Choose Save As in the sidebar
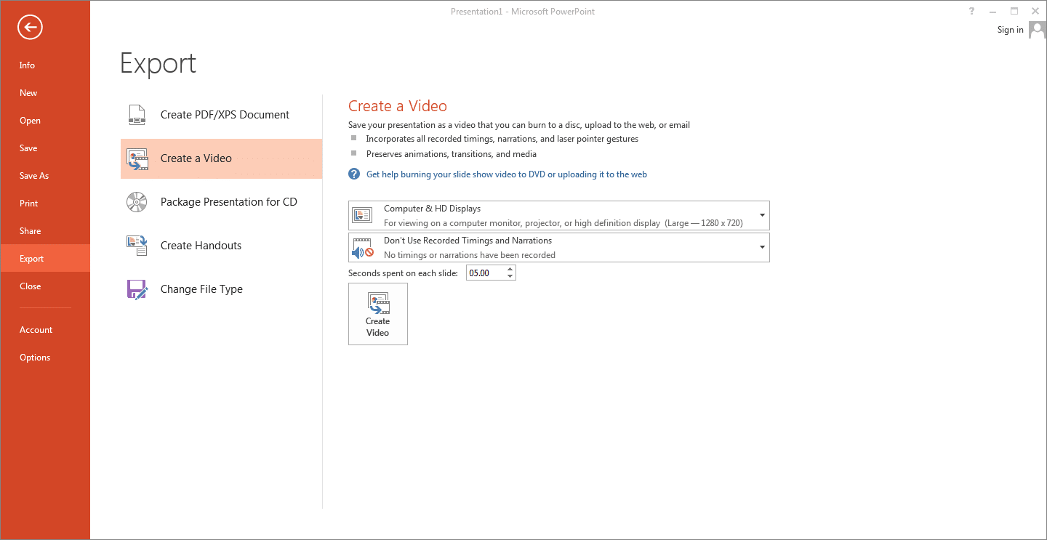Viewport: 1047px width, 540px height. coord(45,176)
